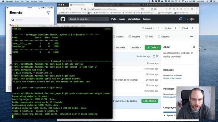Image resolution: width=218 pixels, height=122 pixels.
Task: Switch to the Actions repository tab
Action: pos(118,37)
